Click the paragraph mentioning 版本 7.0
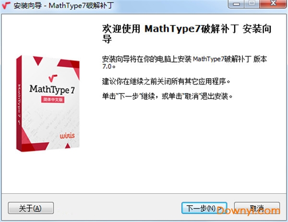The height and width of the screenshot is (222, 288). (x=184, y=62)
